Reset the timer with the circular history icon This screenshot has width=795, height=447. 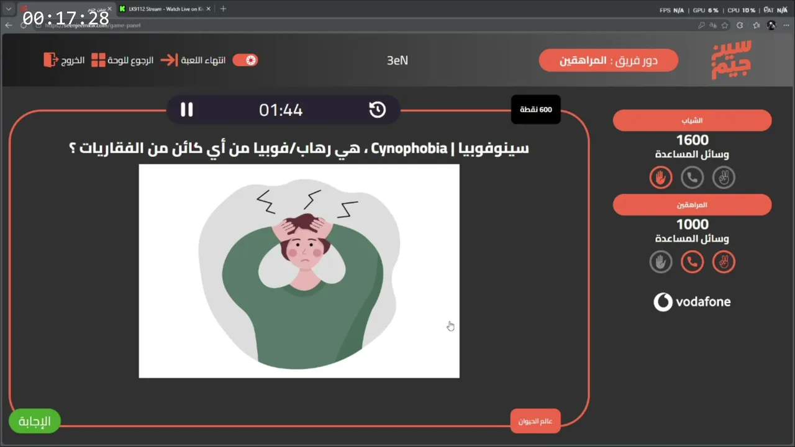[x=377, y=110]
